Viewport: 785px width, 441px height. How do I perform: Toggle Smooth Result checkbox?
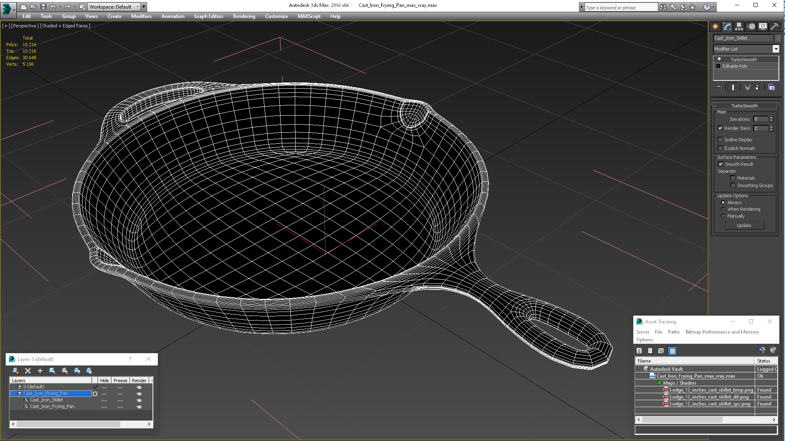[721, 164]
